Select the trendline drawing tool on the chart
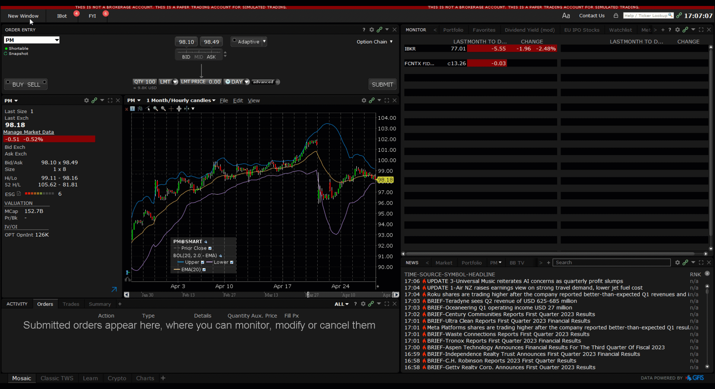715x389 pixels. [148, 108]
